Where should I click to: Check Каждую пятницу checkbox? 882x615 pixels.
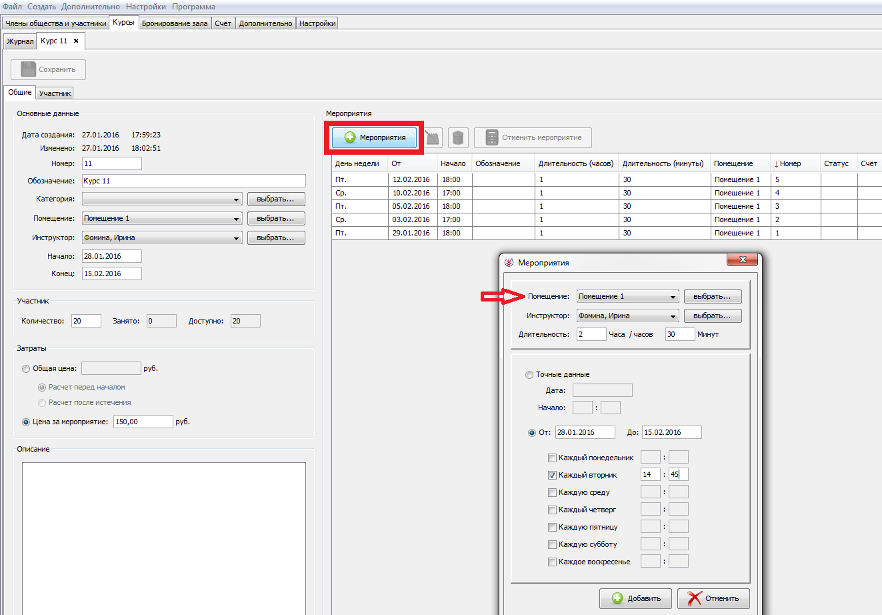(552, 527)
